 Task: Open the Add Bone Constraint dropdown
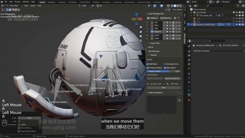click(218, 51)
